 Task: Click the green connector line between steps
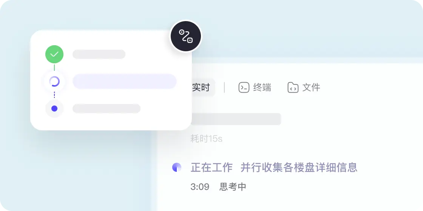[54, 67]
